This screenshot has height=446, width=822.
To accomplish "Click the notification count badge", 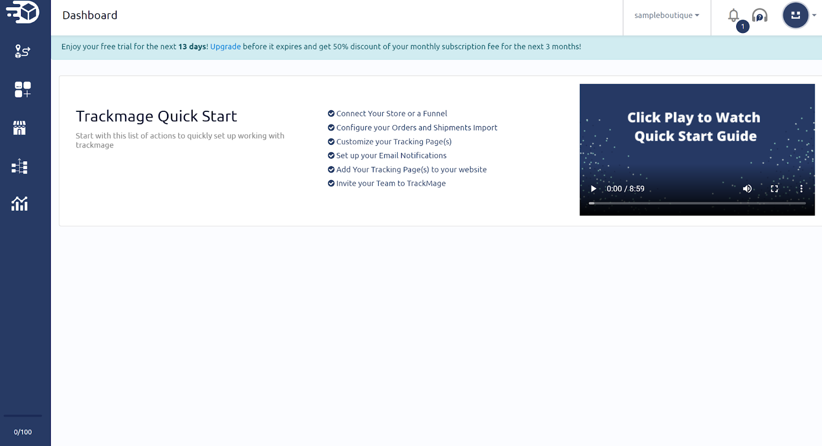I will (x=743, y=27).
